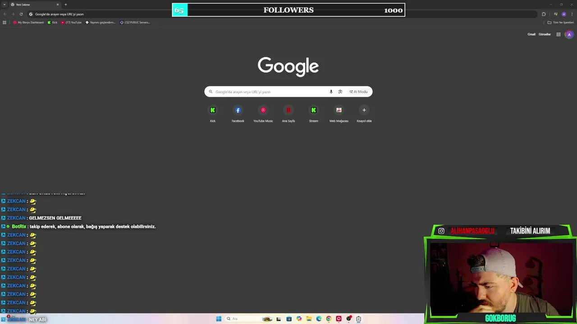Image resolution: width=577 pixels, height=324 pixels.
Task: Search by image with Lens icon
Action: point(340,92)
